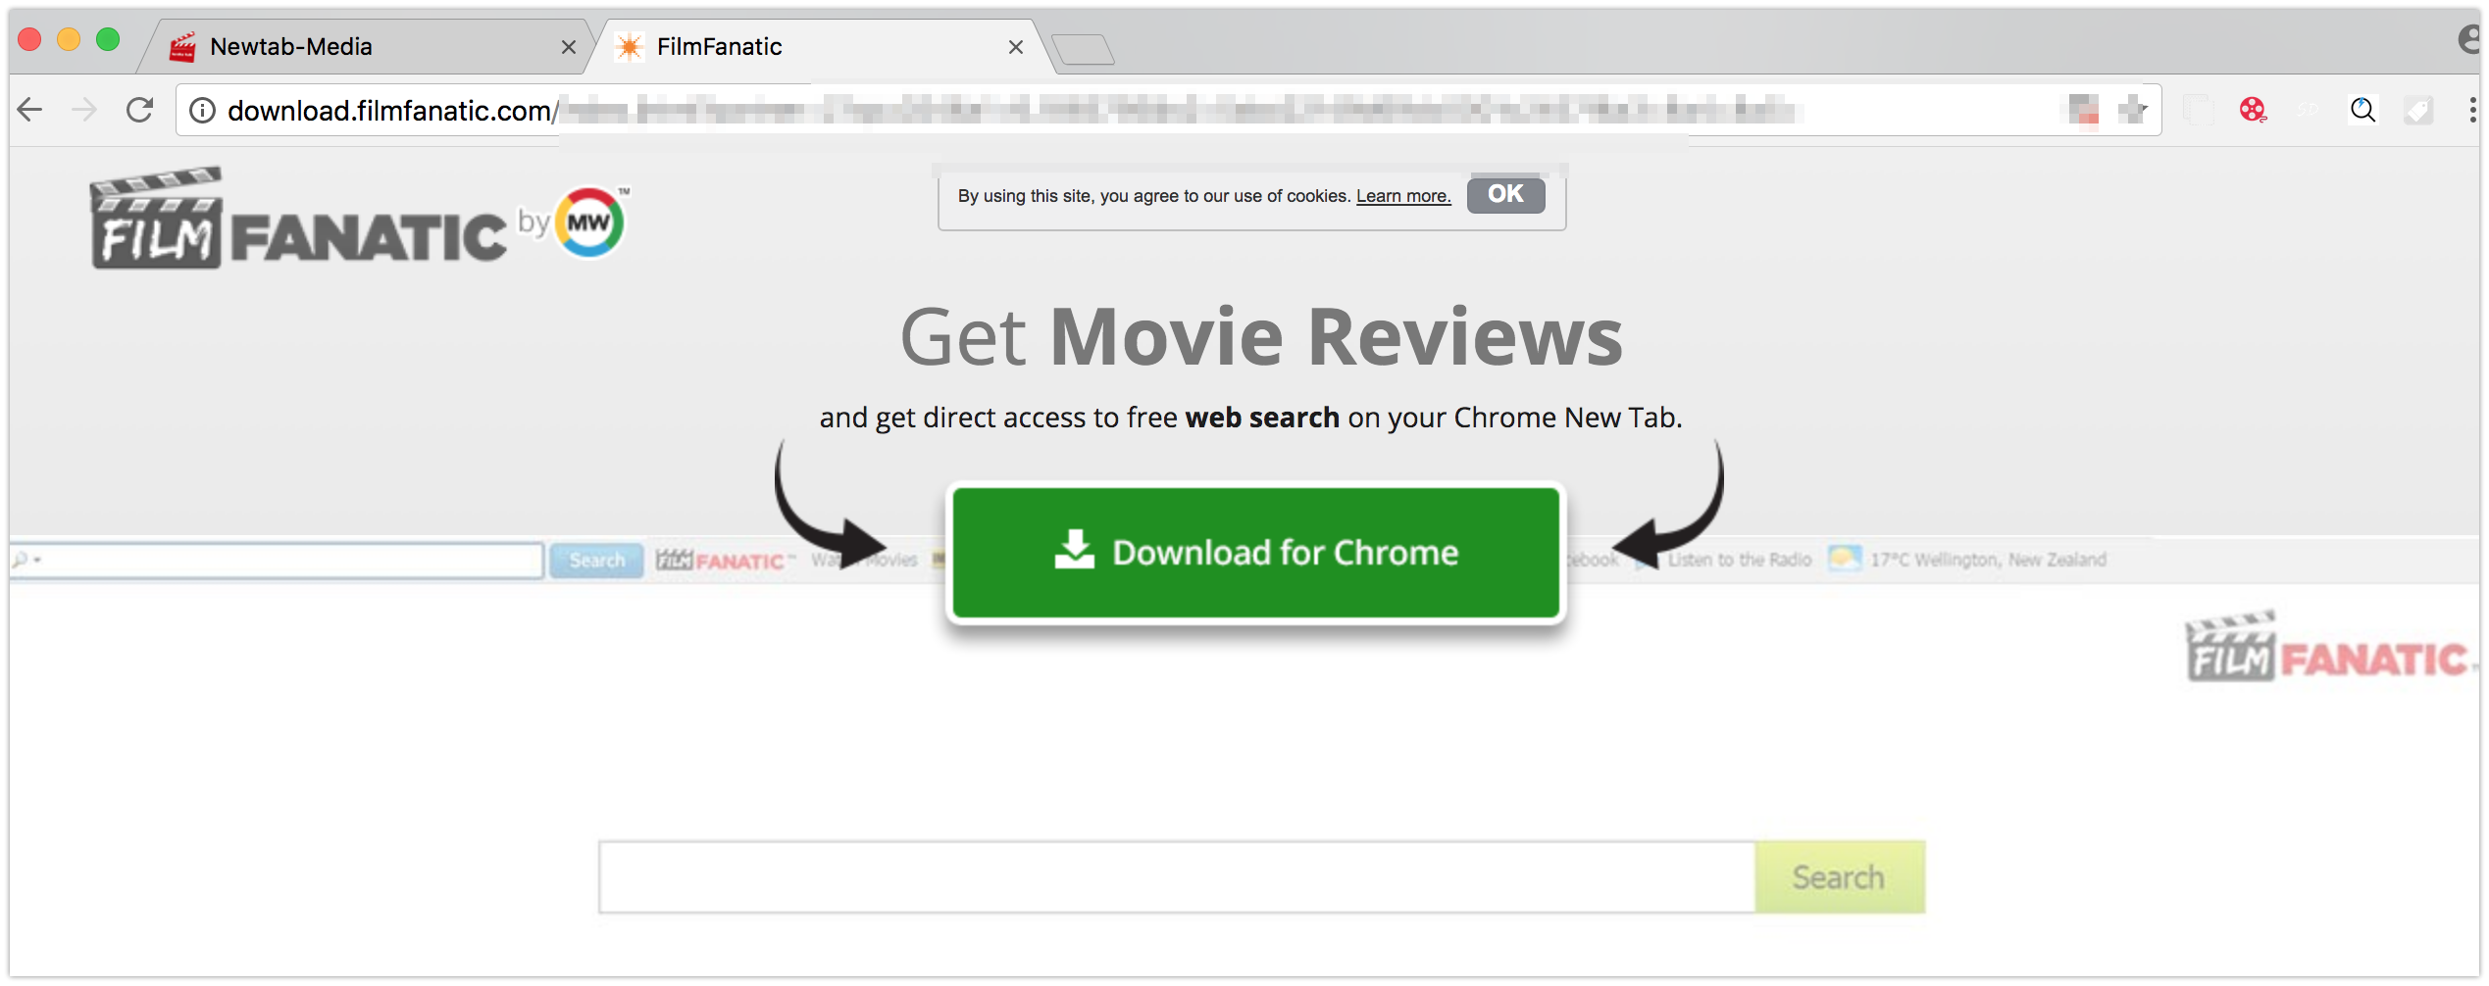Click the URL address bar field
2489x986 pixels.
(x=1167, y=110)
